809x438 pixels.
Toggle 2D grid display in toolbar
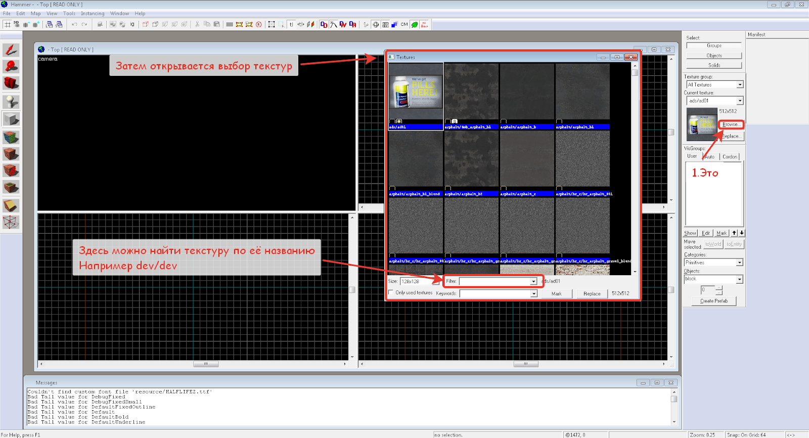pyautogui.click(x=7, y=24)
